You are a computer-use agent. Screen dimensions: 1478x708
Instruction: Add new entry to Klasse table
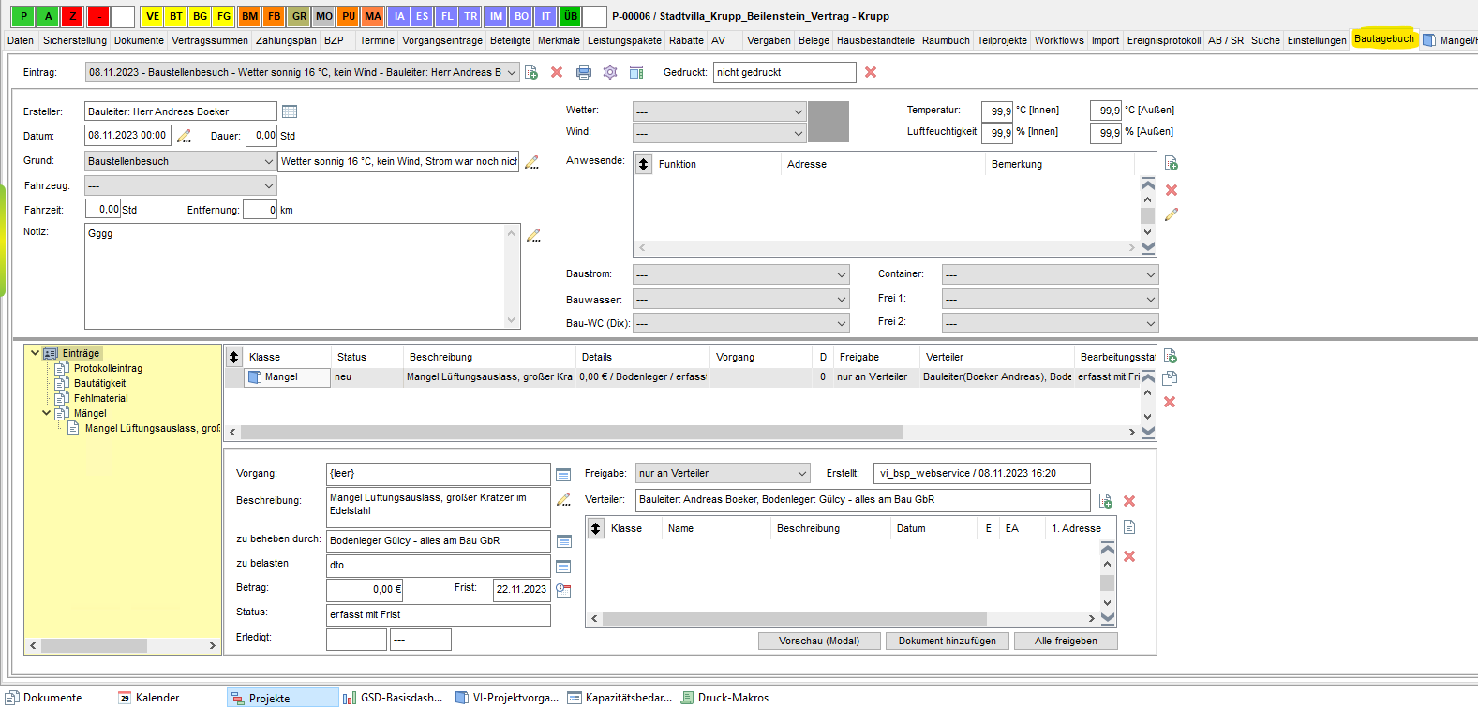pos(1171,357)
